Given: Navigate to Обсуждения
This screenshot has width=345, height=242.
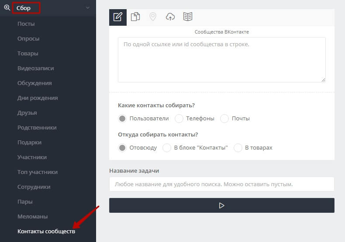Looking at the screenshot, I should coord(34,83).
